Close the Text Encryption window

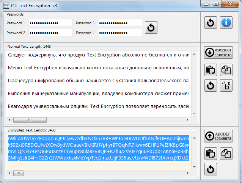230,4
